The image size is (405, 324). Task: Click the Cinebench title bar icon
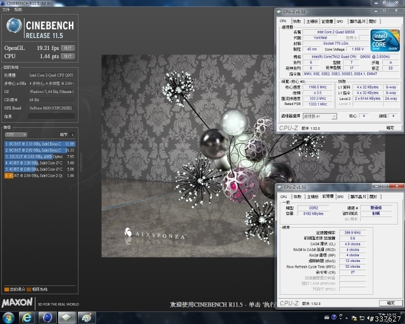[3, 3]
